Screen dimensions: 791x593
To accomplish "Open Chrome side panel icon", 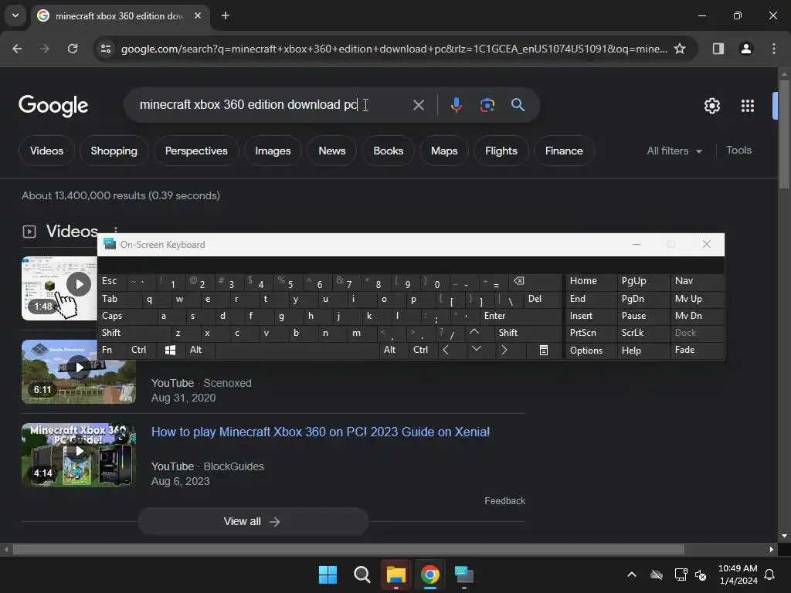I will (718, 49).
